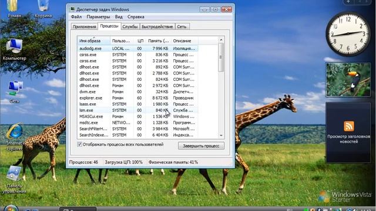376x211 pixels.
Task: Switch to the Службы tab
Action: click(x=130, y=26)
